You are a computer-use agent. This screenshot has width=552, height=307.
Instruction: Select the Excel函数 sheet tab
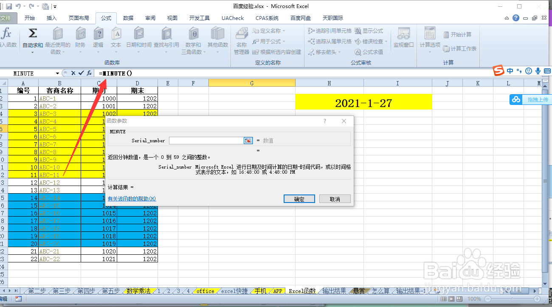301,291
